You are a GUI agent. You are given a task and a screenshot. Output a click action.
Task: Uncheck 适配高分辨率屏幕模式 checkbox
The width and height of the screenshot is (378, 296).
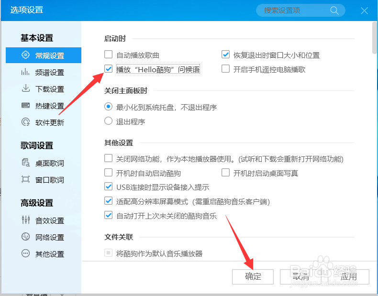click(x=108, y=201)
